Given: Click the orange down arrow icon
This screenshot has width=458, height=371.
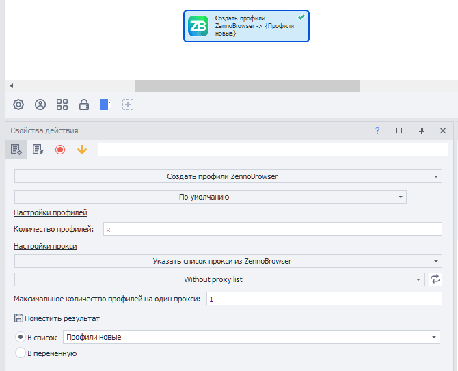Looking at the screenshot, I should (82, 150).
